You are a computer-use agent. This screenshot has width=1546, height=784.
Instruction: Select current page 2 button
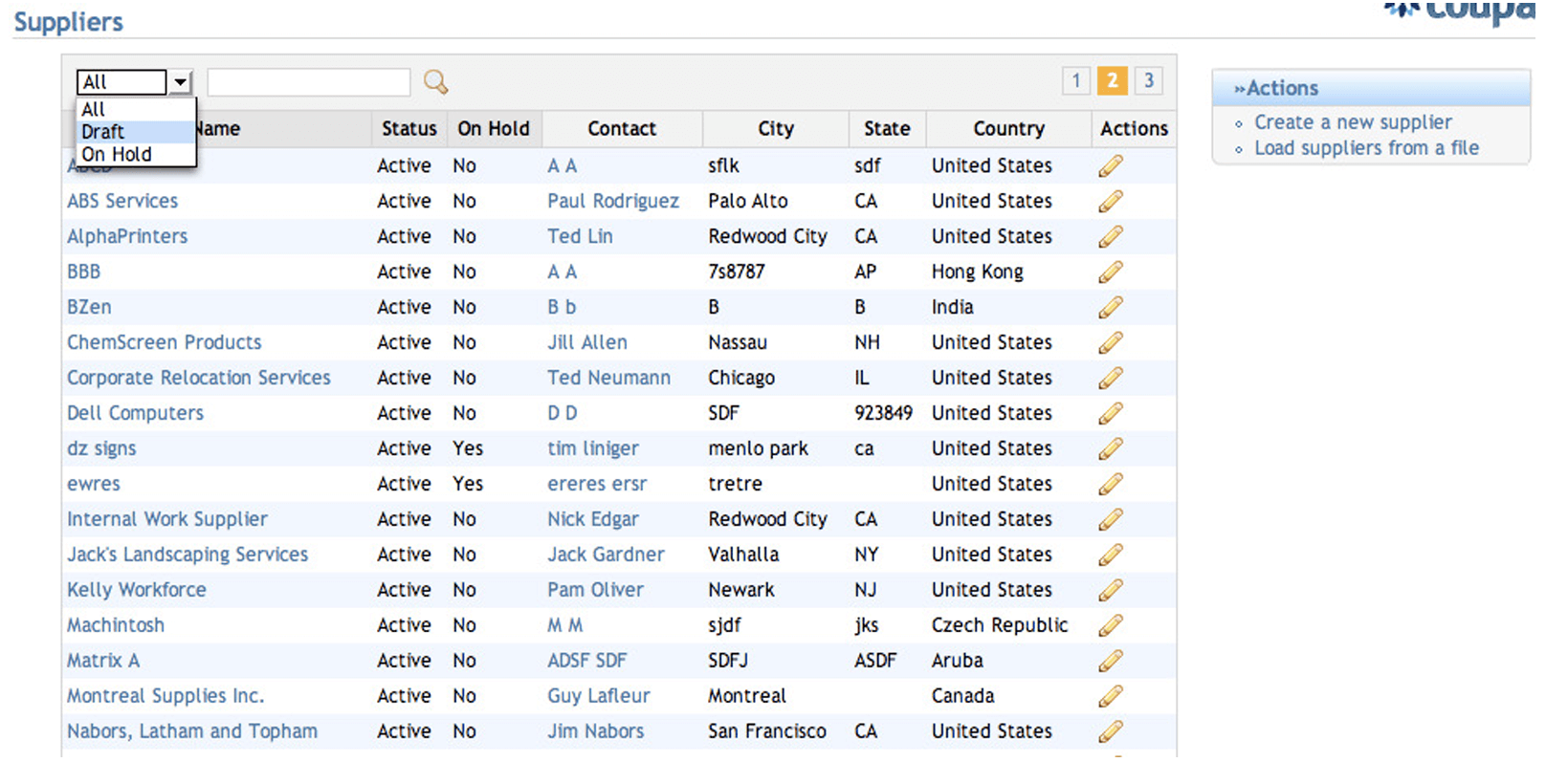point(1113,81)
